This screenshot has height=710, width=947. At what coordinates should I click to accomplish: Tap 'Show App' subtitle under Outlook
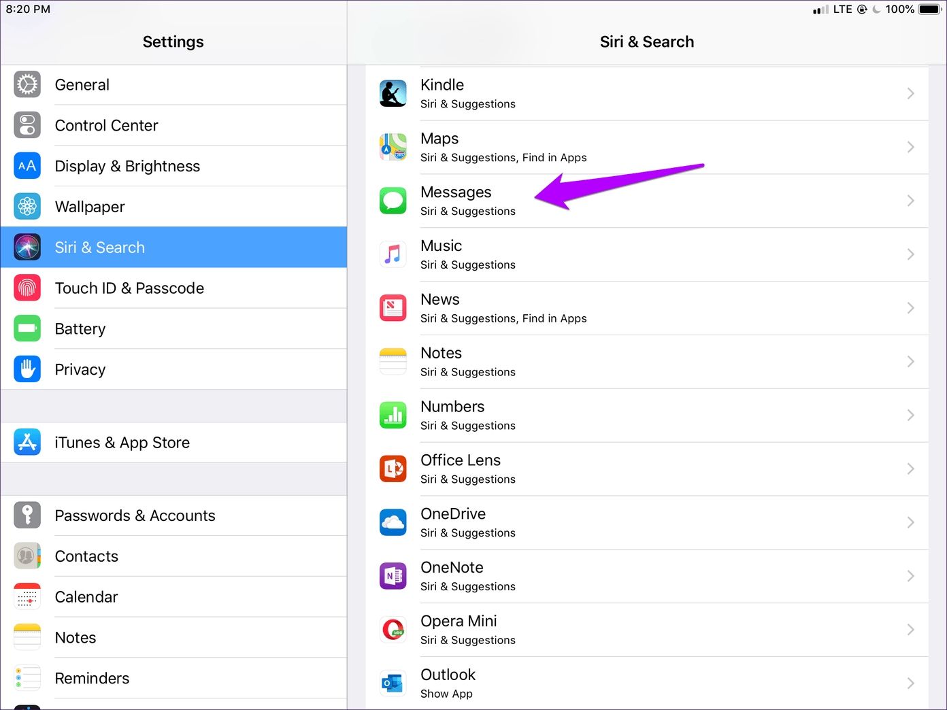point(446,694)
